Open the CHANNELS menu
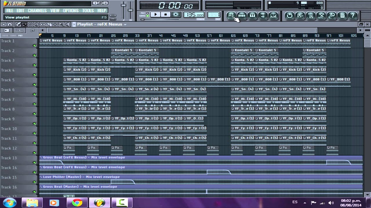This screenshot has height=208, width=371. [x=37, y=10]
